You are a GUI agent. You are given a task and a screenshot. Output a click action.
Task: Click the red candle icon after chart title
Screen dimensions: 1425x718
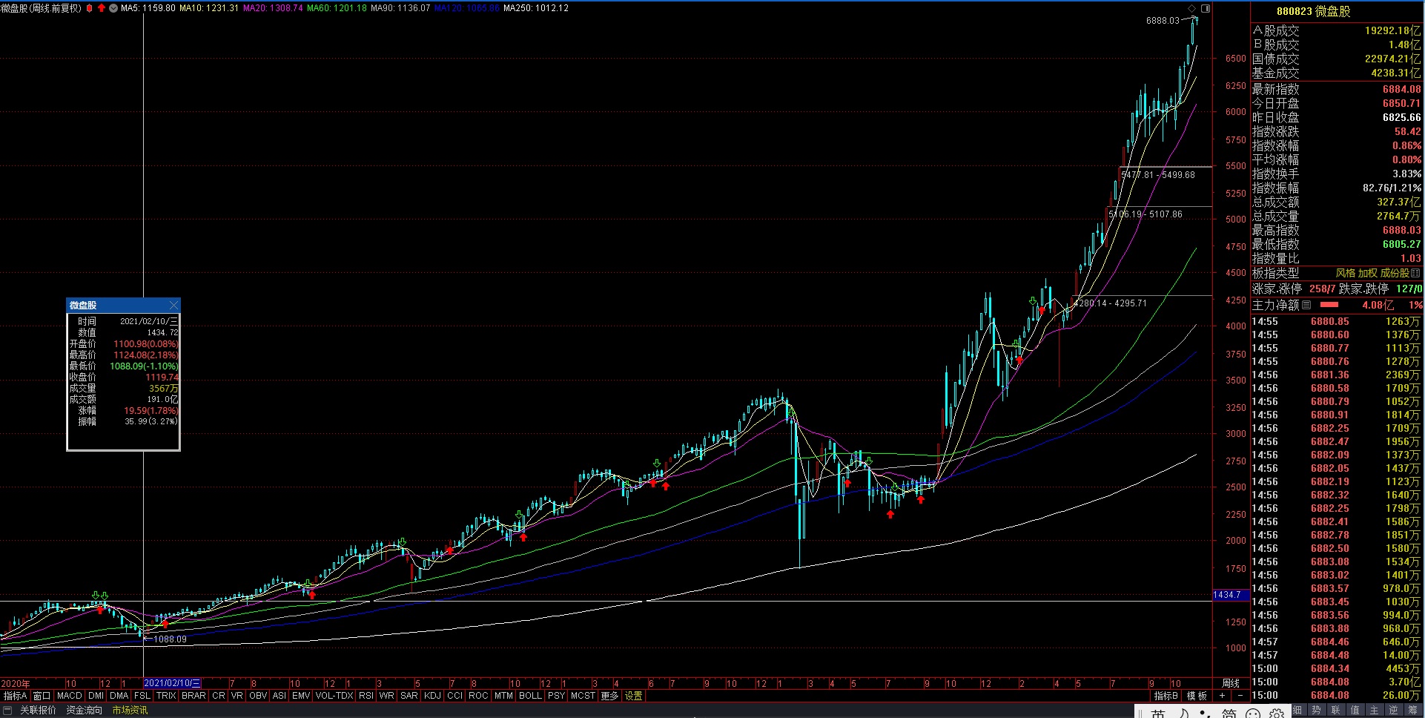click(x=90, y=8)
